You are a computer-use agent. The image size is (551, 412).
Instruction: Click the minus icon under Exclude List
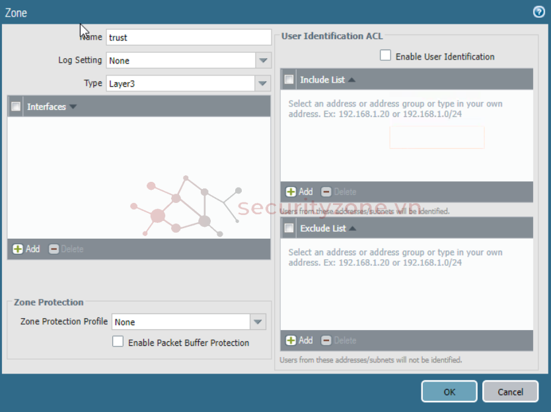(x=326, y=340)
